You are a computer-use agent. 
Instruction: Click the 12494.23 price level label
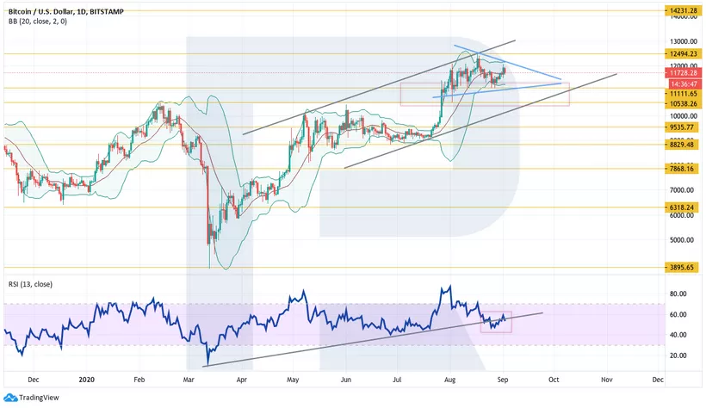682,53
